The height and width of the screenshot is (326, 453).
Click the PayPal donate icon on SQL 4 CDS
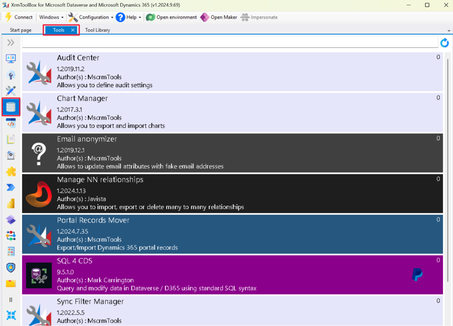417,274
